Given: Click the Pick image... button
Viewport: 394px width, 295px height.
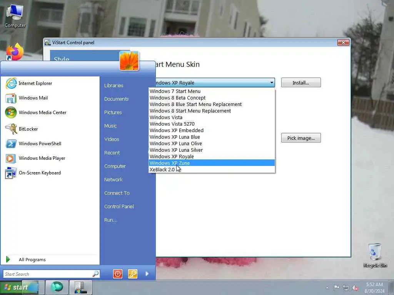Looking at the screenshot, I should click(301, 138).
